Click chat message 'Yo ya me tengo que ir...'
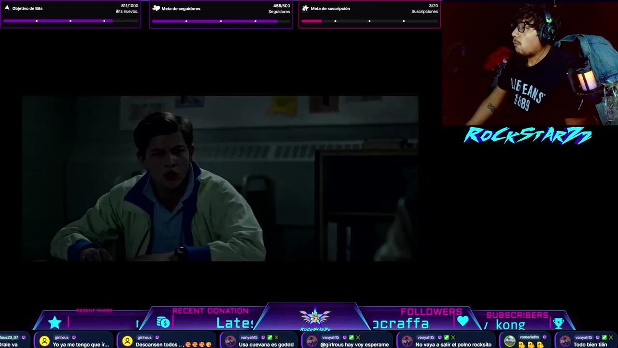This screenshot has width=618, height=348. [81, 345]
